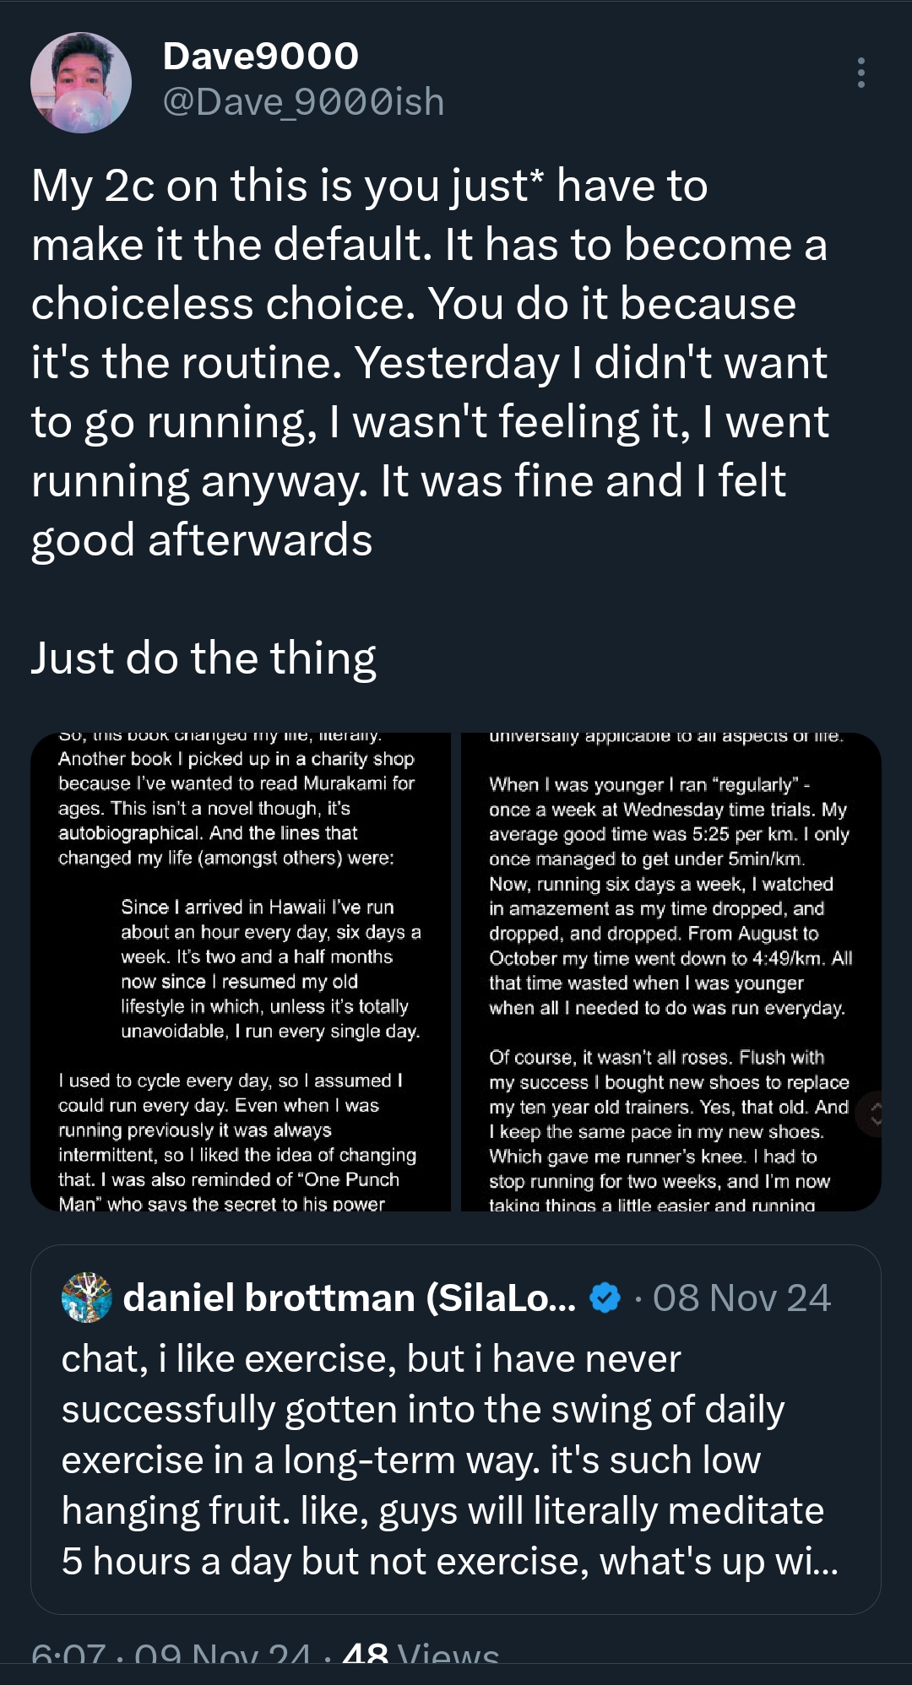The width and height of the screenshot is (912, 1685).
Task: Click the blue verified badge on quoted tweet
Action: [x=605, y=1298]
